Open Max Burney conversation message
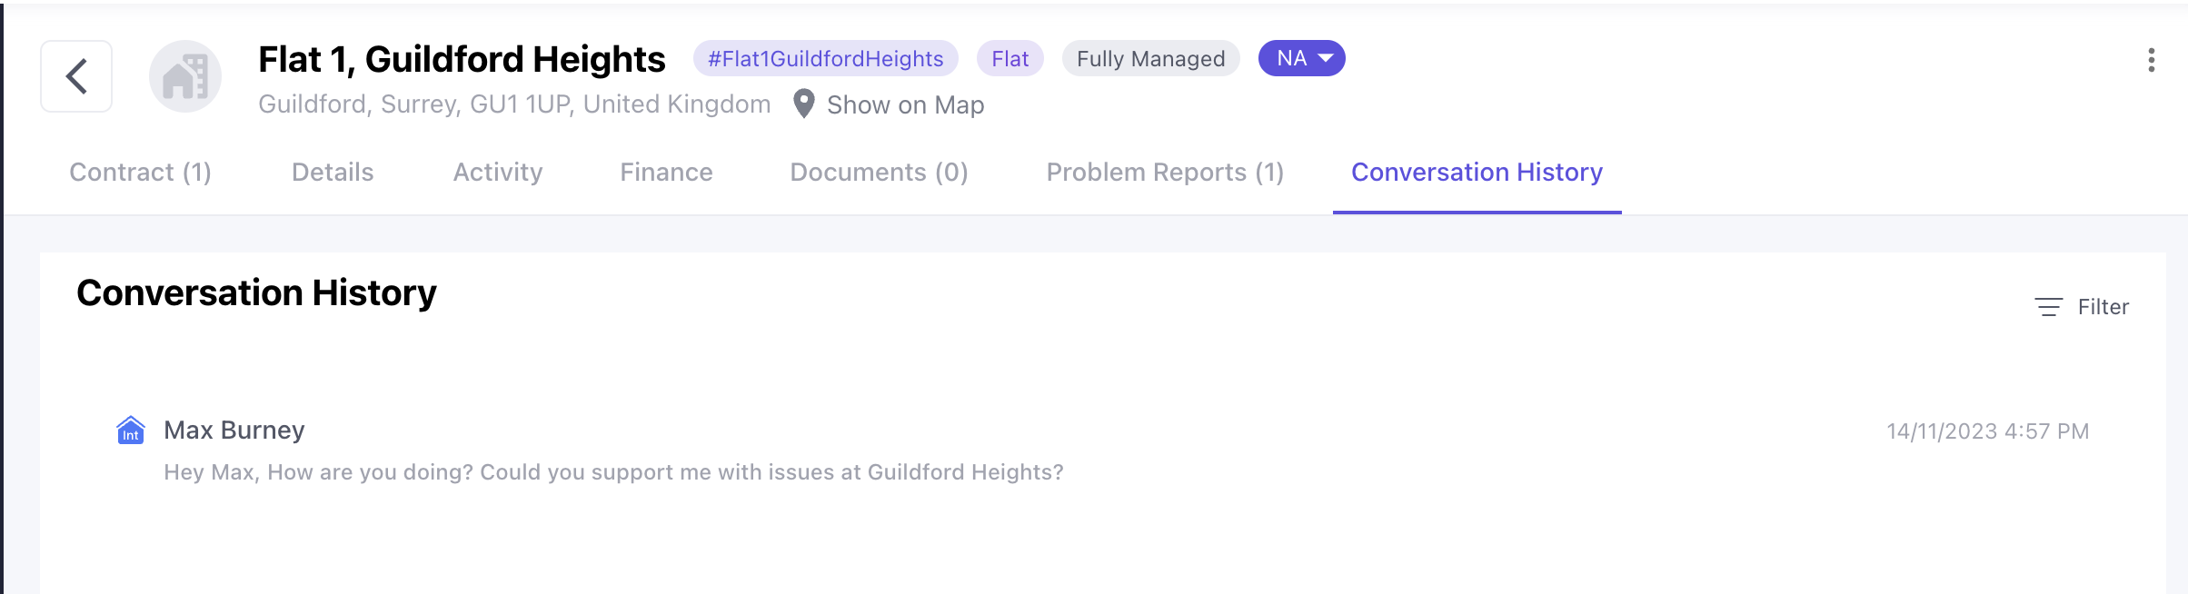2188x594 pixels. (1103, 450)
